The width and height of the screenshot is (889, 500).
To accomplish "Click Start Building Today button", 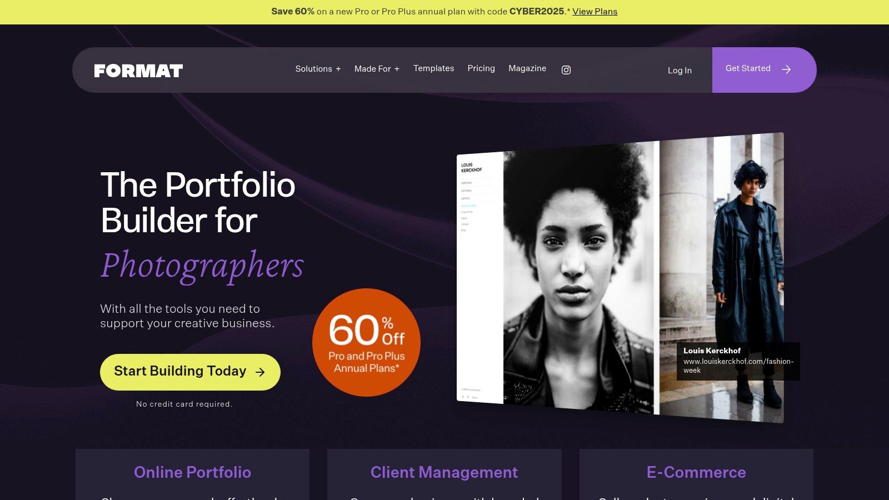I will pyautogui.click(x=190, y=372).
